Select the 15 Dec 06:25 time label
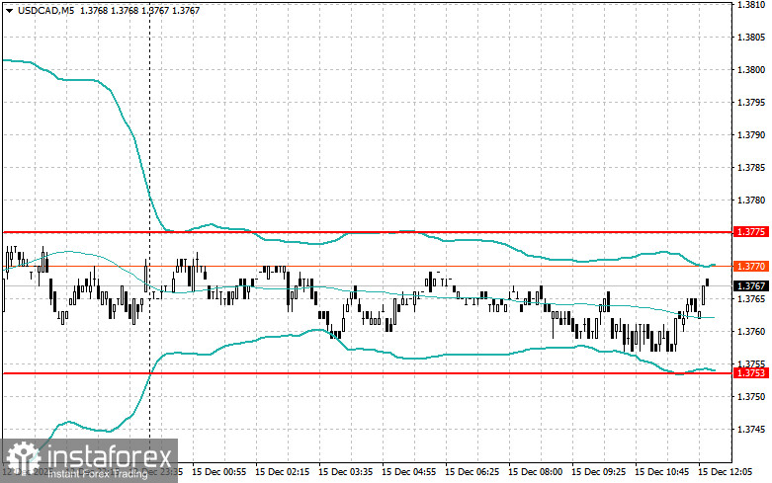 [x=472, y=472]
